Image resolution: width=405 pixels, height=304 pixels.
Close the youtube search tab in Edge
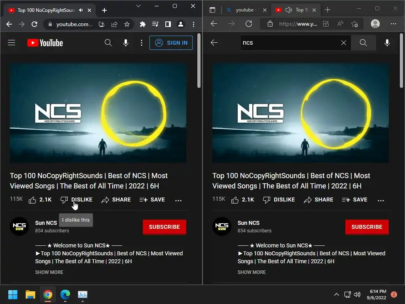(x=265, y=10)
